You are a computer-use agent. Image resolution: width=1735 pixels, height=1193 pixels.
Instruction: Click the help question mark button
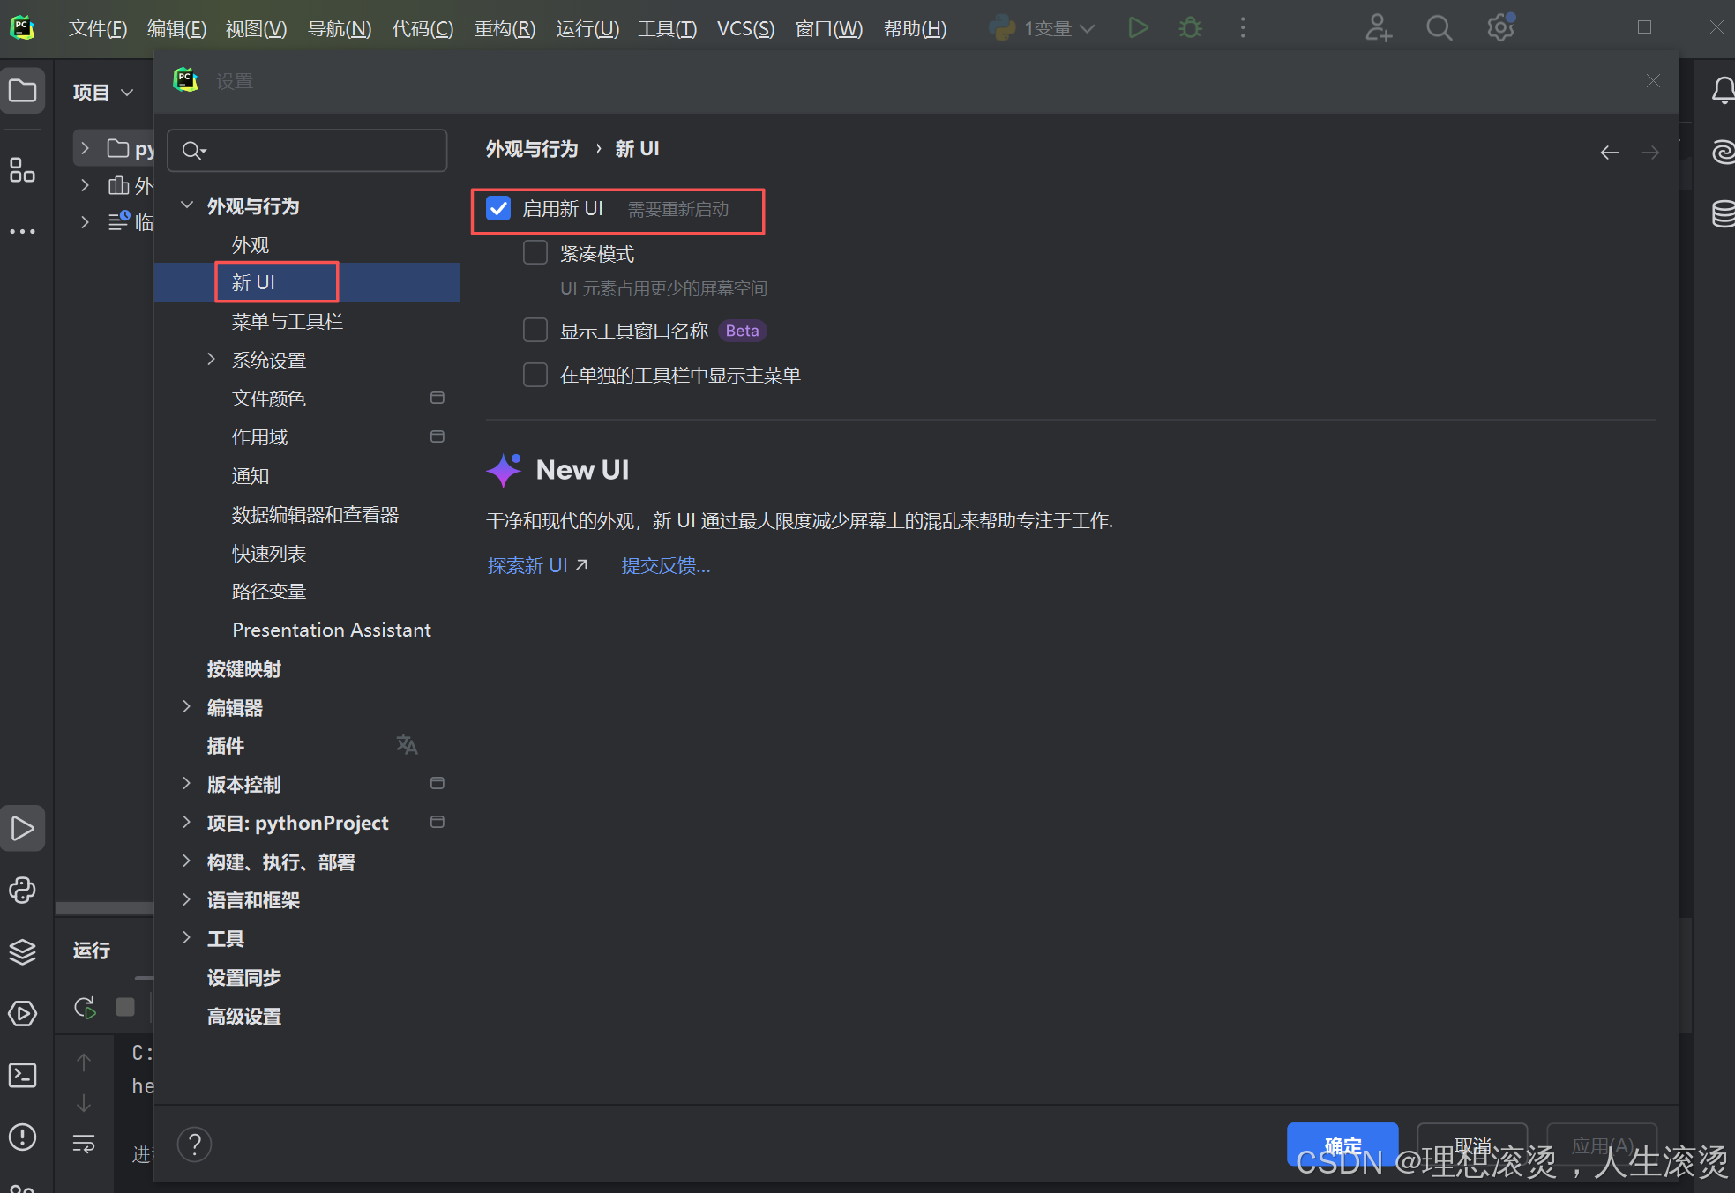tap(194, 1145)
